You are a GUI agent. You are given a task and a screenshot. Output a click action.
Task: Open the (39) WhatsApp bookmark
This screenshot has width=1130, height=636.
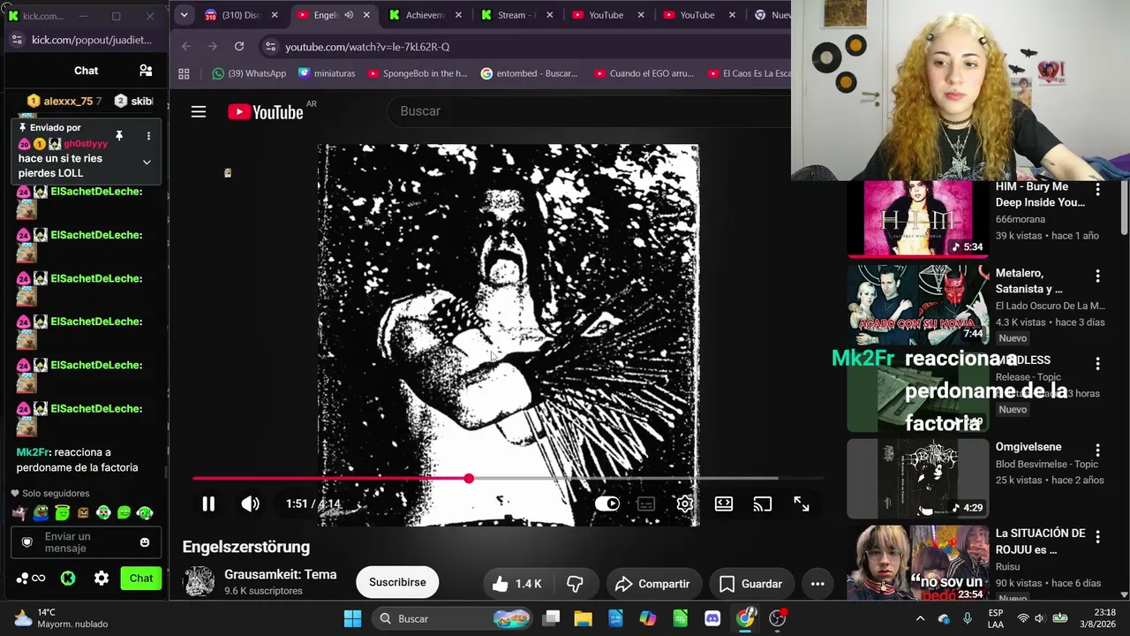coord(249,74)
